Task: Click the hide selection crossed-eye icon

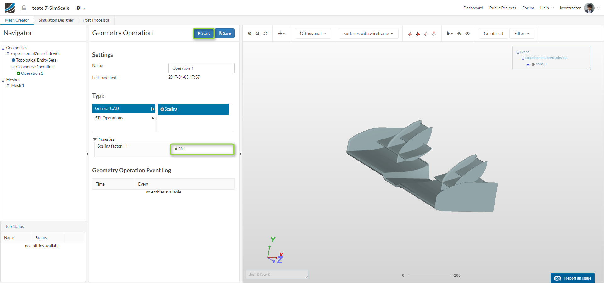Action: coord(459,34)
